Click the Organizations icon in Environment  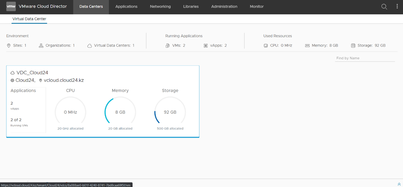click(41, 46)
